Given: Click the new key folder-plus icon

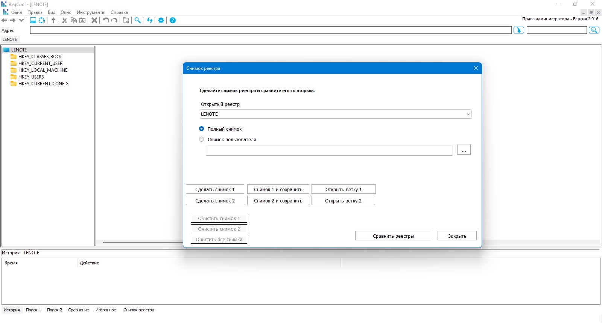Looking at the screenshot, I should [126, 20].
